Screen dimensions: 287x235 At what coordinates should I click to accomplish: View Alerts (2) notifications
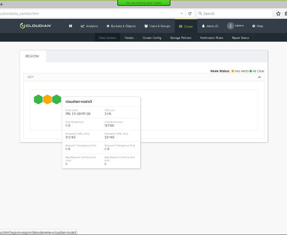(210, 26)
